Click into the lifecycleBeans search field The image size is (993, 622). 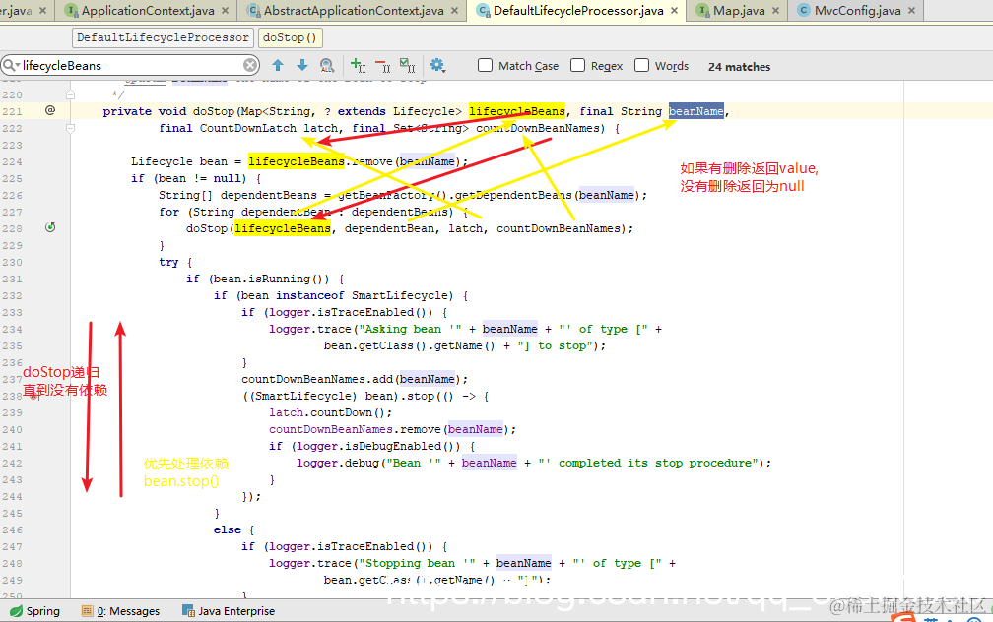pyautogui.click(x=130, y=65)
